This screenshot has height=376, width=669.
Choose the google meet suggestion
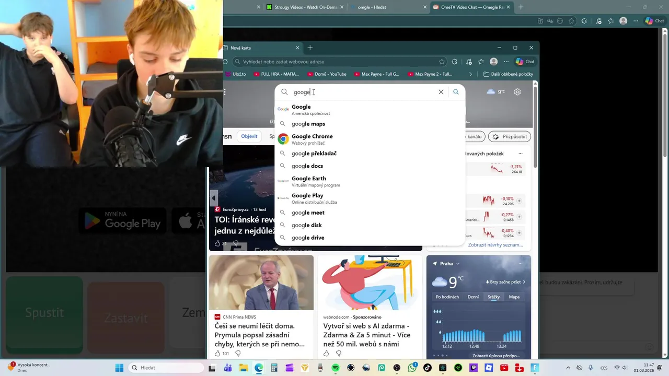click(370, 213)
